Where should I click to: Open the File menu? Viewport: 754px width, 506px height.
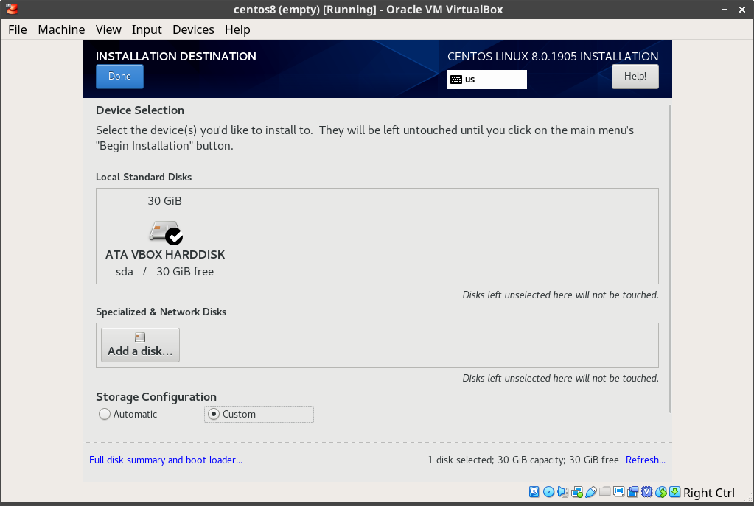17,29
